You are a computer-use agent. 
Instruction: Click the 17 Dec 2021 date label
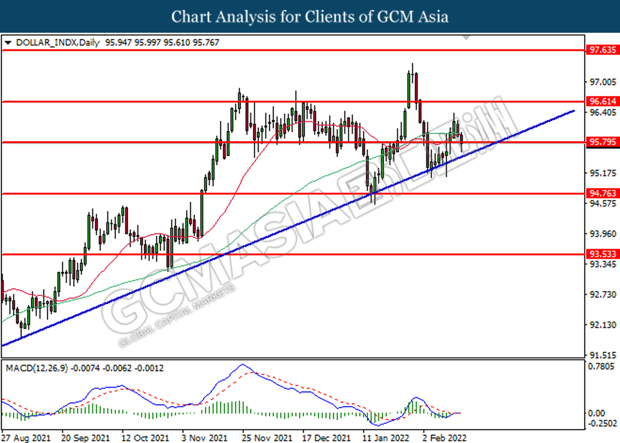click(327, 438)
